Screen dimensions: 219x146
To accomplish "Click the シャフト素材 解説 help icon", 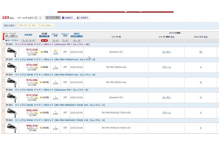I will [172, 37].
